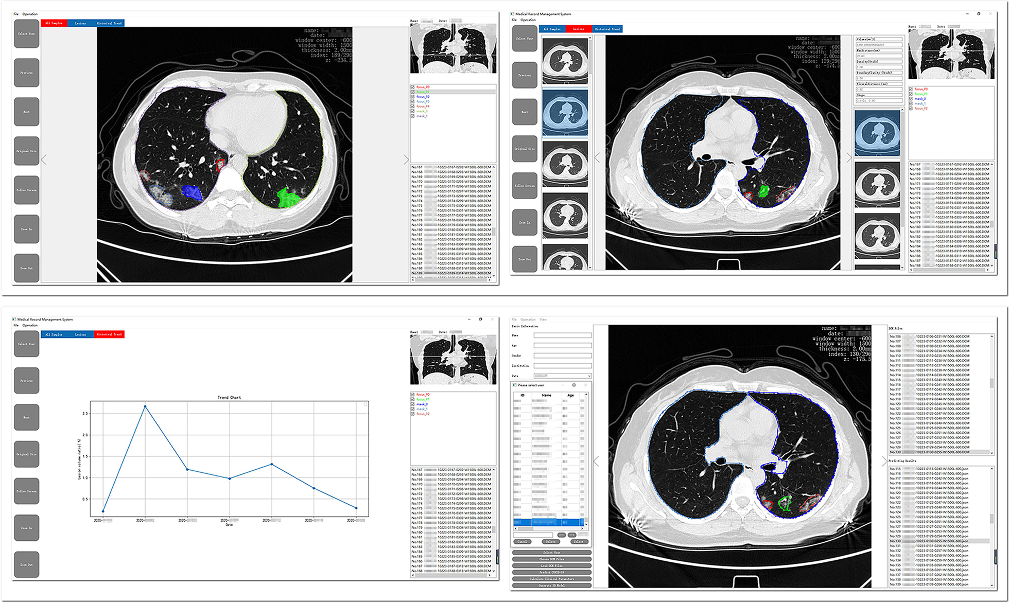
Task: Click Original Size button in Historical Trend window
Action: coord(27,454)
